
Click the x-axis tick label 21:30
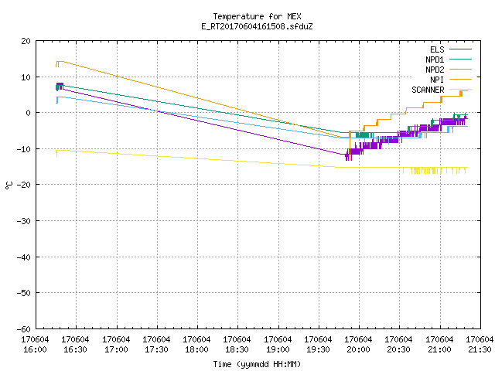(480, 349)
